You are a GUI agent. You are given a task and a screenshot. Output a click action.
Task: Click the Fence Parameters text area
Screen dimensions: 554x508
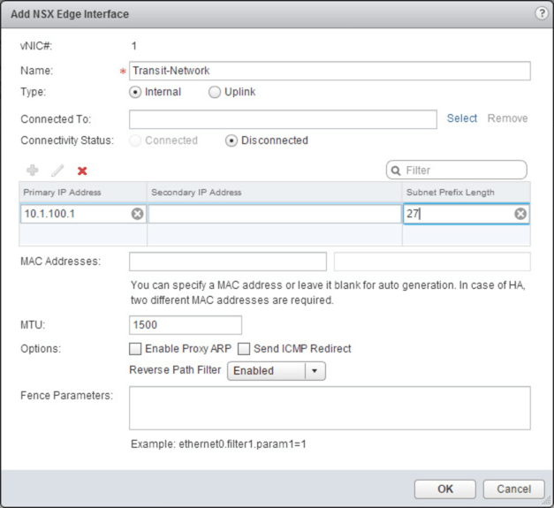329,407
